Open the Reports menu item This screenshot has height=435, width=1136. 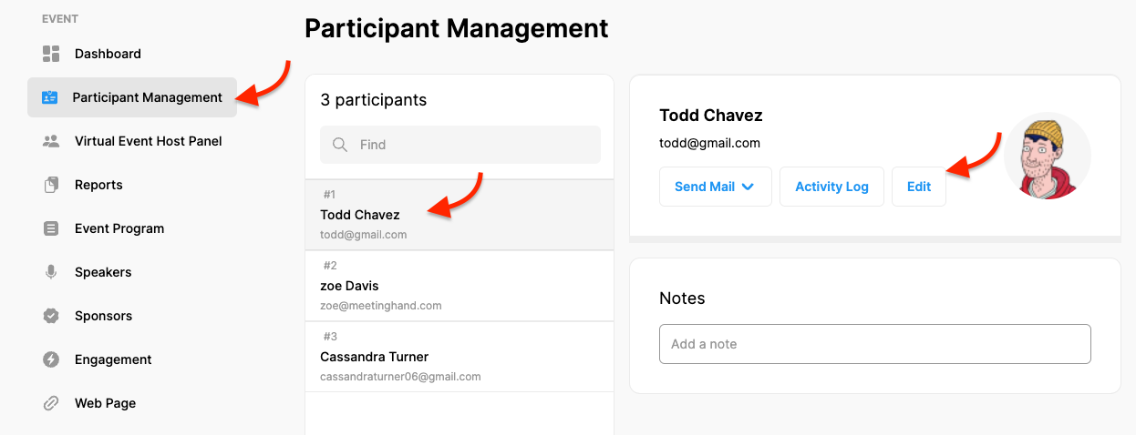click(98, 185)
